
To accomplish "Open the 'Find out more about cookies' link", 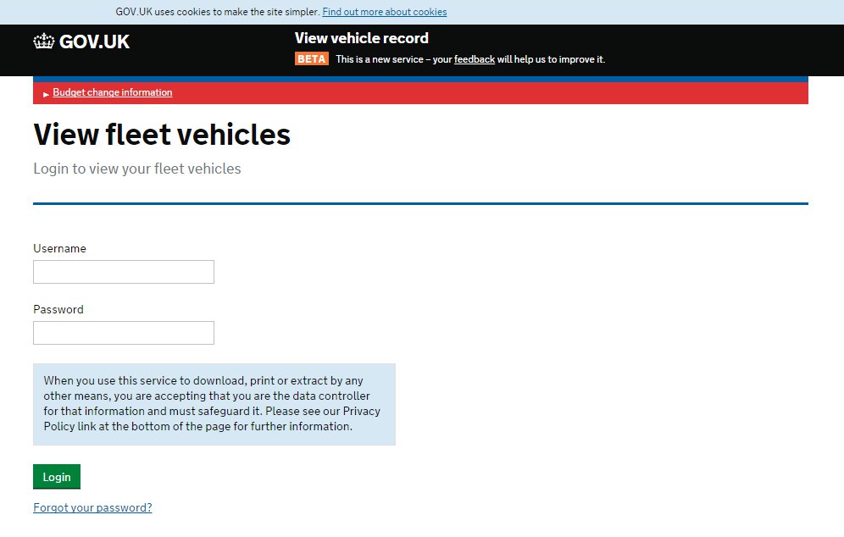I will (385, 12).
